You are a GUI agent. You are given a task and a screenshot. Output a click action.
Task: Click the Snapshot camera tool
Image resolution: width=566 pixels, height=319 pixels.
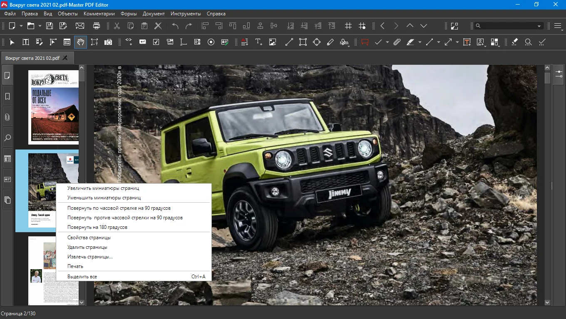(x=108, y=42)
